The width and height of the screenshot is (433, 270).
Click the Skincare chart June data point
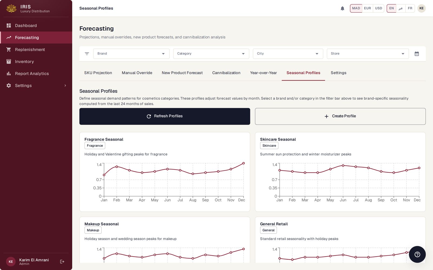343,166
